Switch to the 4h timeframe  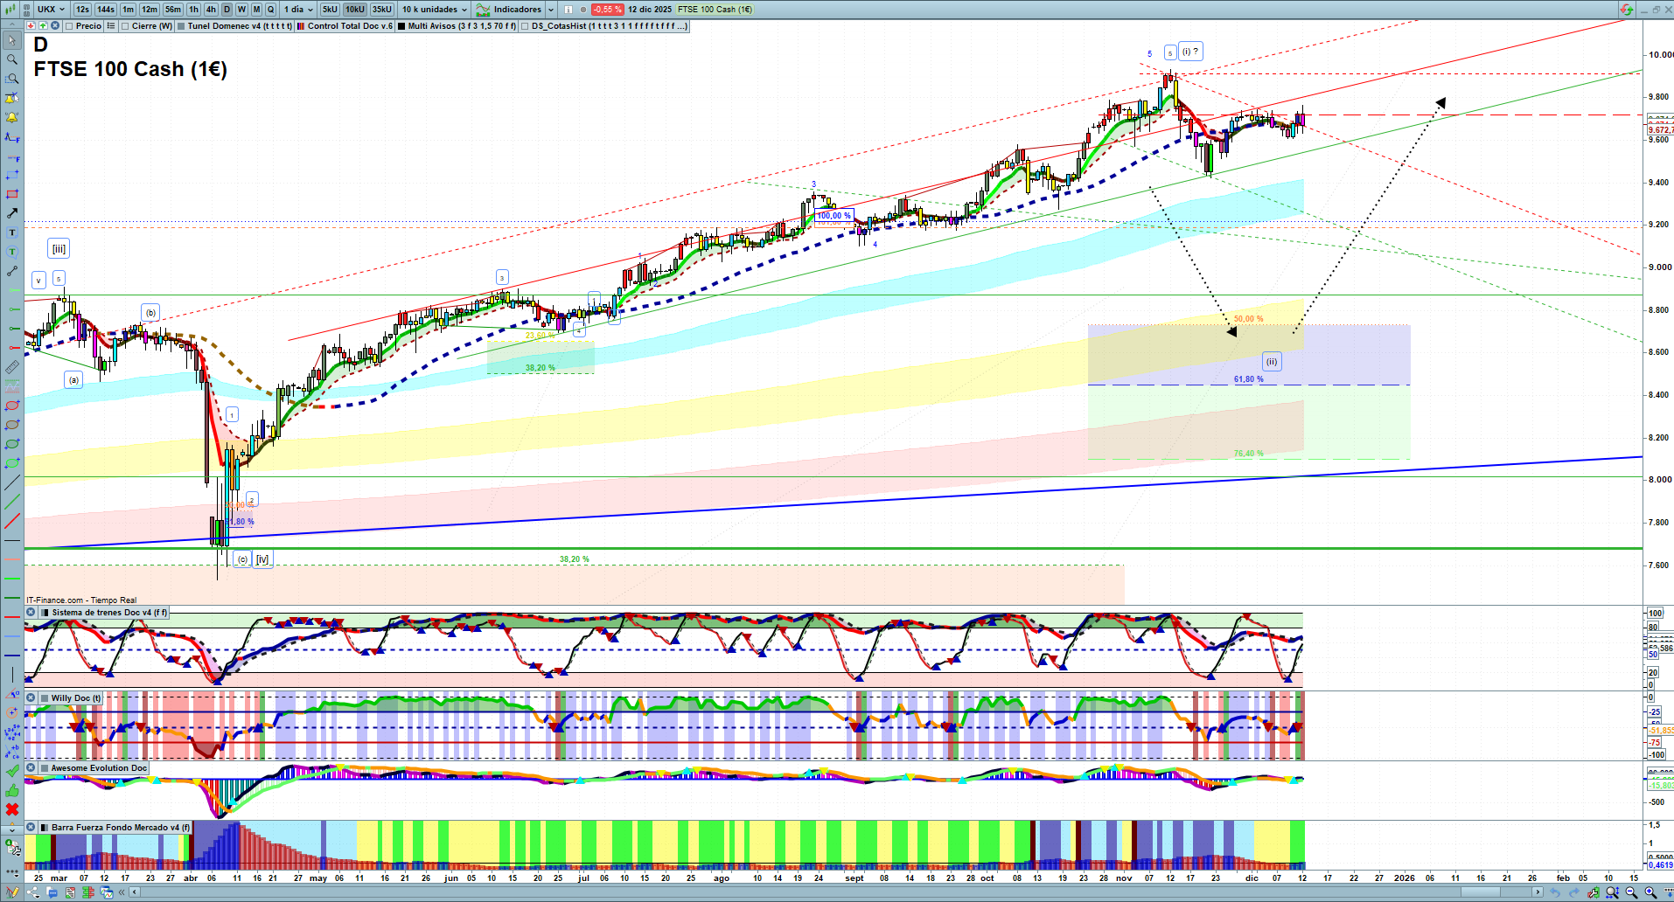point(211,10)
